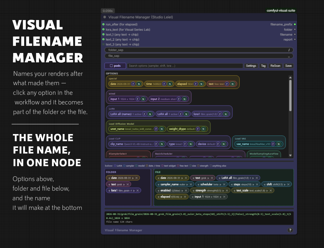Open help with the question mark icon
Image resolution: width=324 pixels, height=248 pixels.
click(290, 230)
